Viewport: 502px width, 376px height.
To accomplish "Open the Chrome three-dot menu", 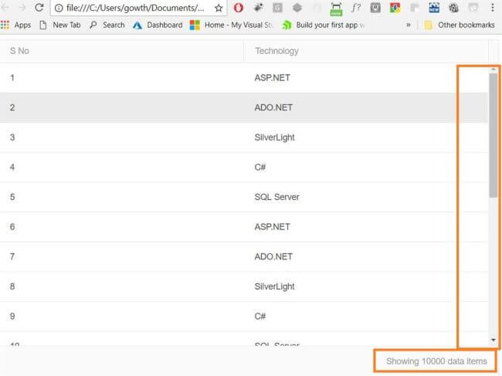I will [492, 8].
